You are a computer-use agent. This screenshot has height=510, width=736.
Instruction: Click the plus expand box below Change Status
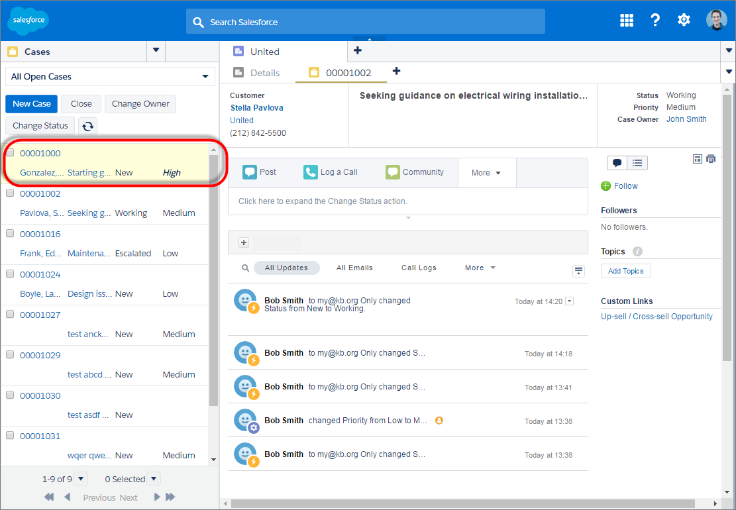tap(244, 242)
